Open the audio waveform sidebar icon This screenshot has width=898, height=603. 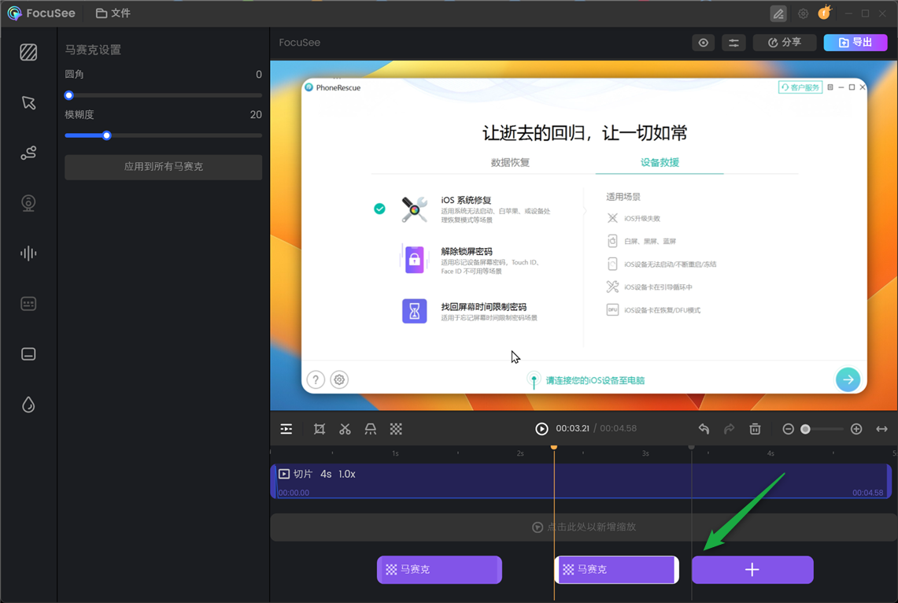pyautogui.click(x=28, y=253)
